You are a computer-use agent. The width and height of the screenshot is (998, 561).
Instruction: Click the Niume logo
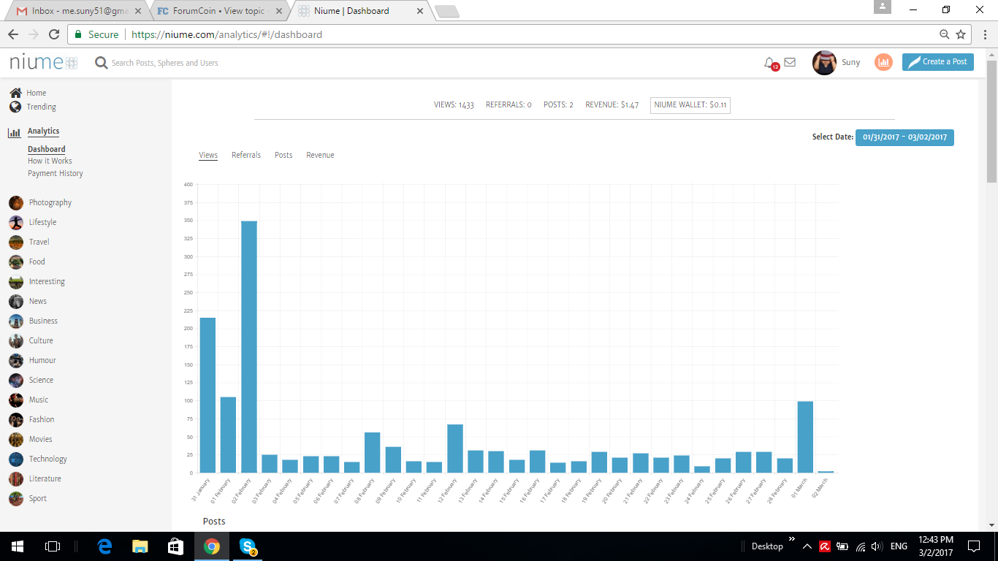tap(43, 63)
